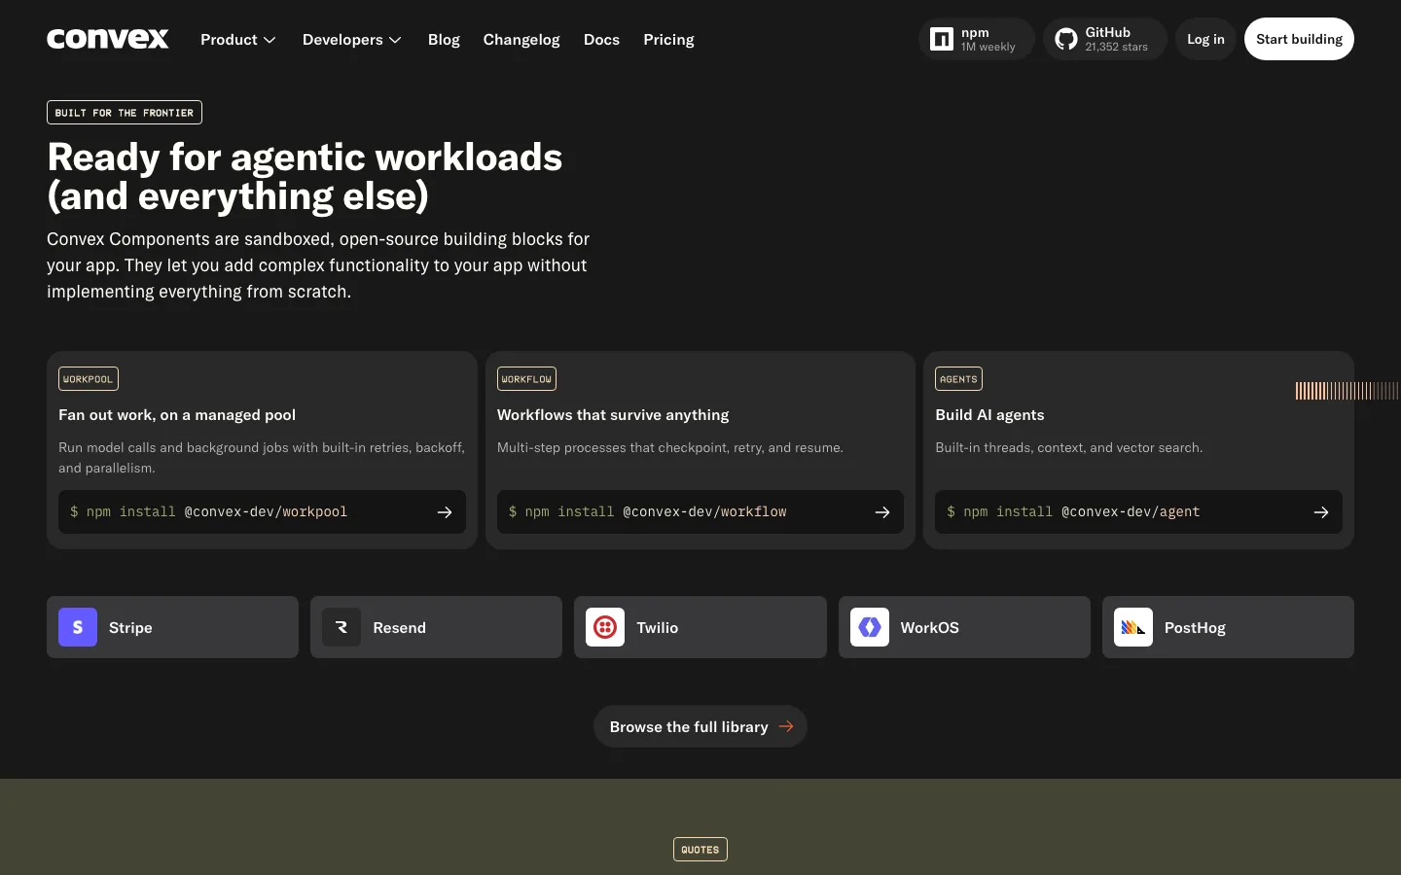The width and height of the screenshot is (1401, 875).
Task: Open the Pricing page
Action: [668, 40]
